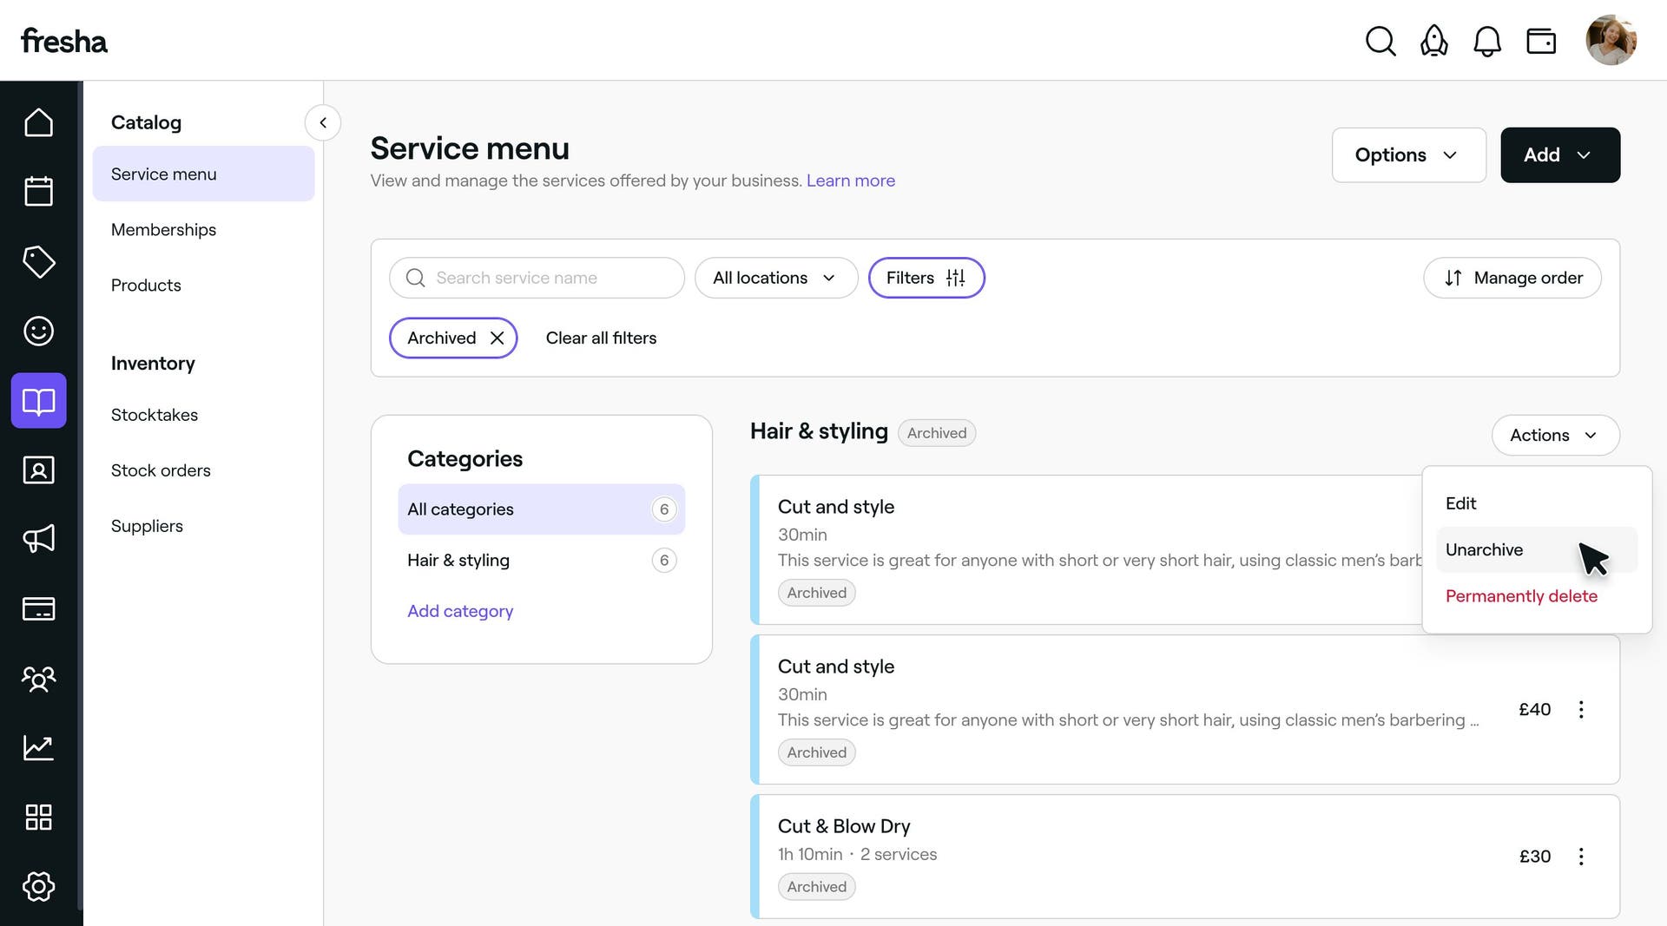Click the rocket icon in top bar
1667x926 pixels.
[x=1434, y=41]
